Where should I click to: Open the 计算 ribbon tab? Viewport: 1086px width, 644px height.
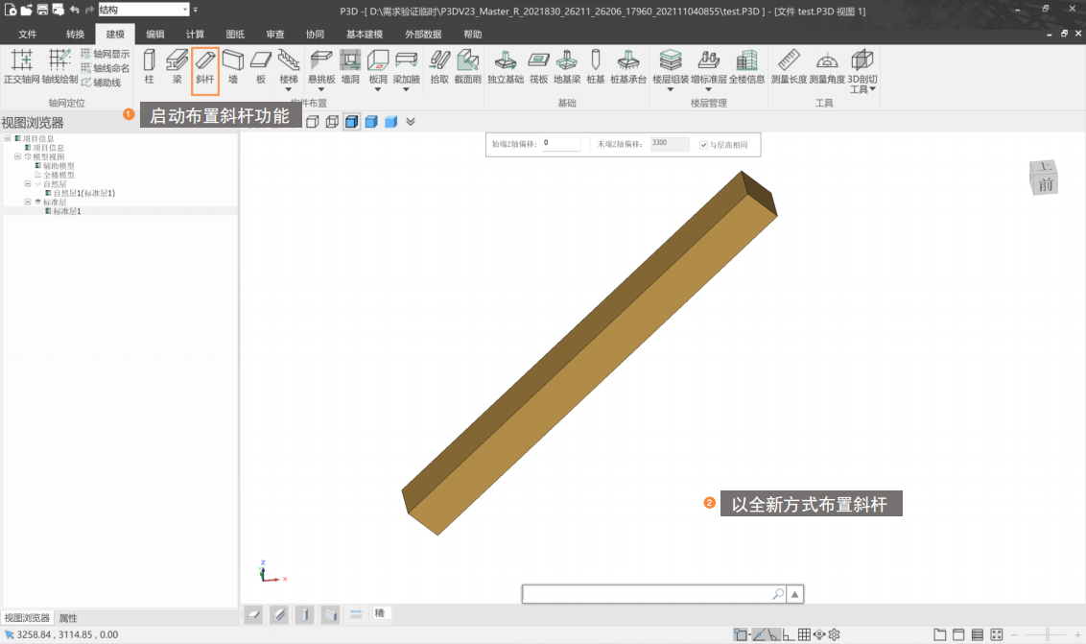click(195, 35)
